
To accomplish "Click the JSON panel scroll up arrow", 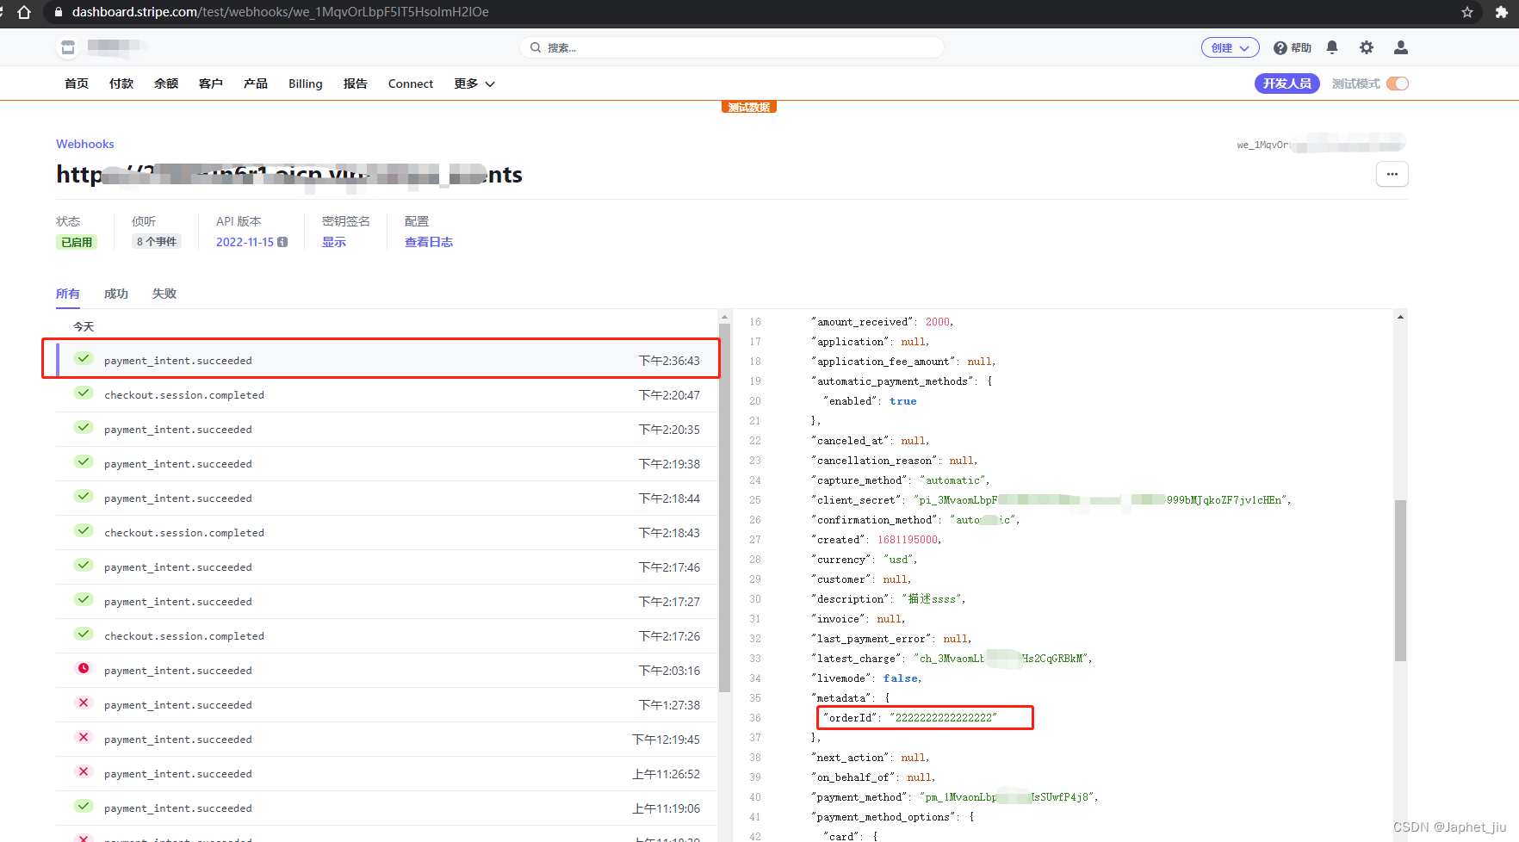I will (x=1400, y=318).
